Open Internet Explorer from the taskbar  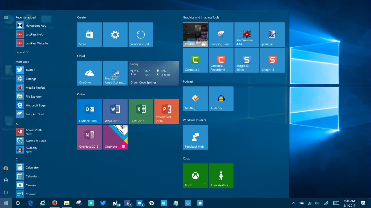coord(43,203)
